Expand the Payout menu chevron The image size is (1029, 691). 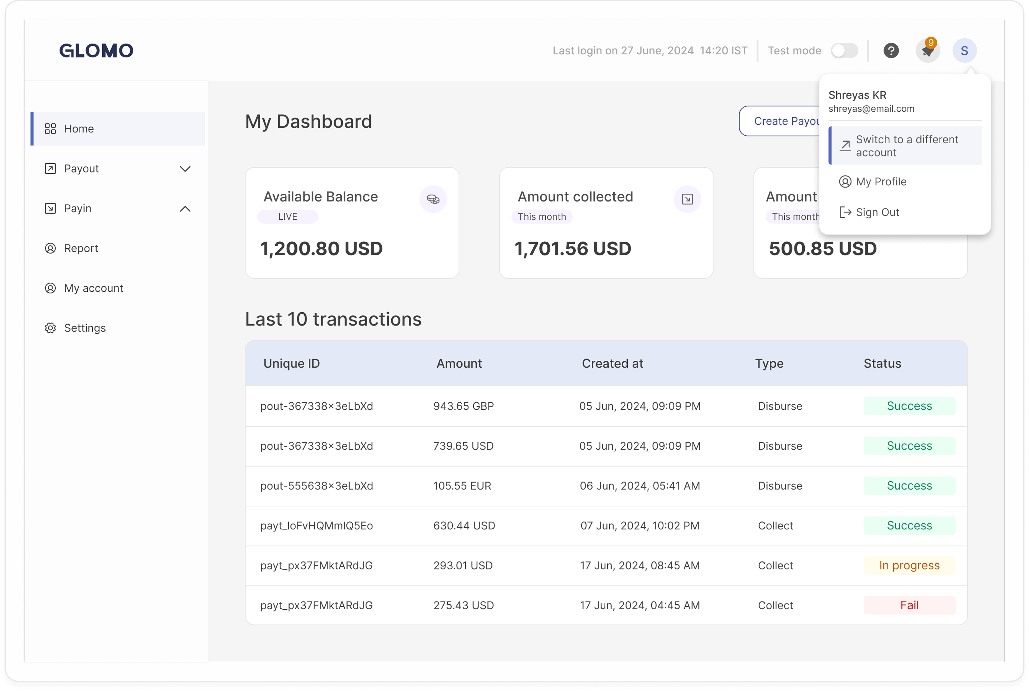(186, 169)
